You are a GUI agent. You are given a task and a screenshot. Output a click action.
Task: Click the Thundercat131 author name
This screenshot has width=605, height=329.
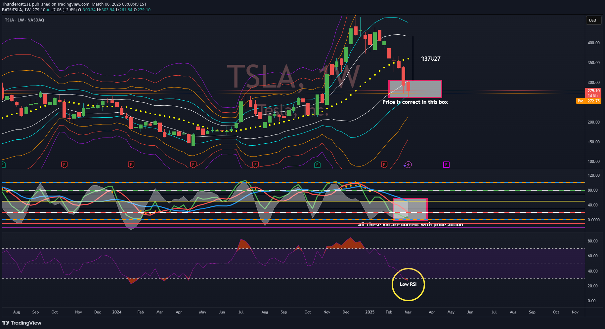[x=16, y=4]
